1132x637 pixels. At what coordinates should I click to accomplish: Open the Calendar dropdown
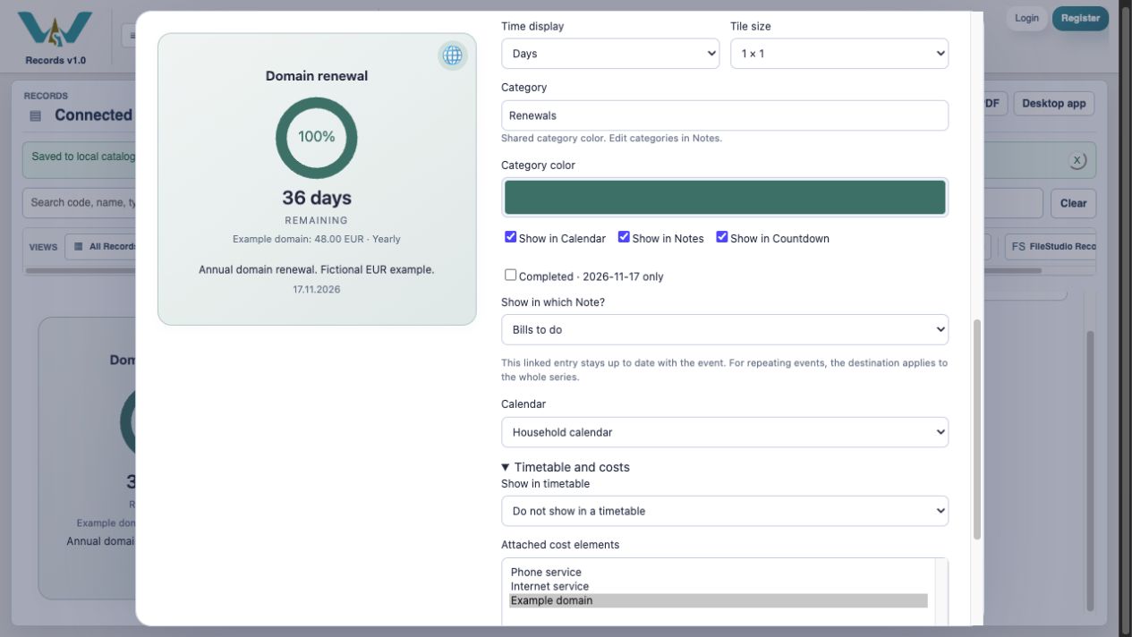click(725, 432)
